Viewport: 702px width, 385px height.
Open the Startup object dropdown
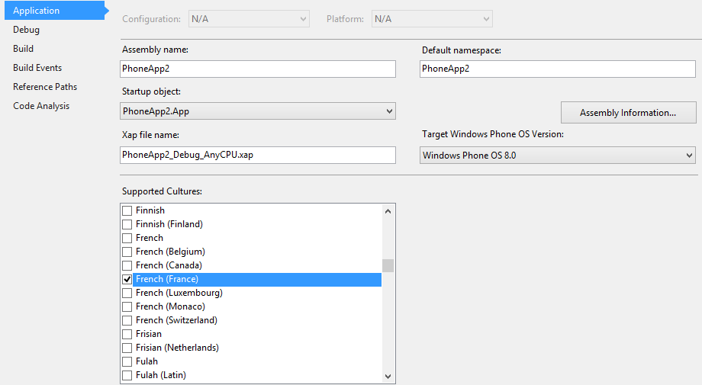(x=258, y=111)
